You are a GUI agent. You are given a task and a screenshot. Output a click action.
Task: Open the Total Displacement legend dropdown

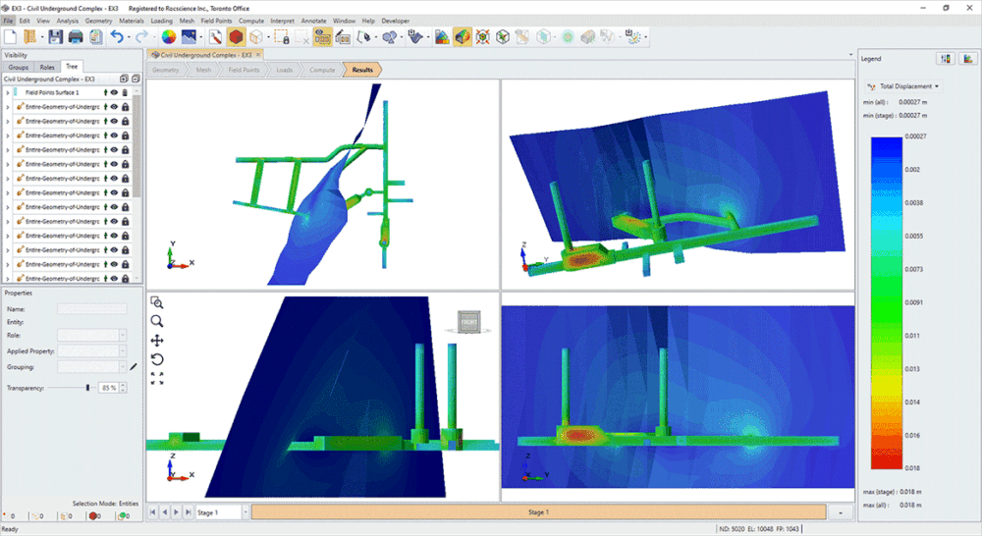click(908, 86)
